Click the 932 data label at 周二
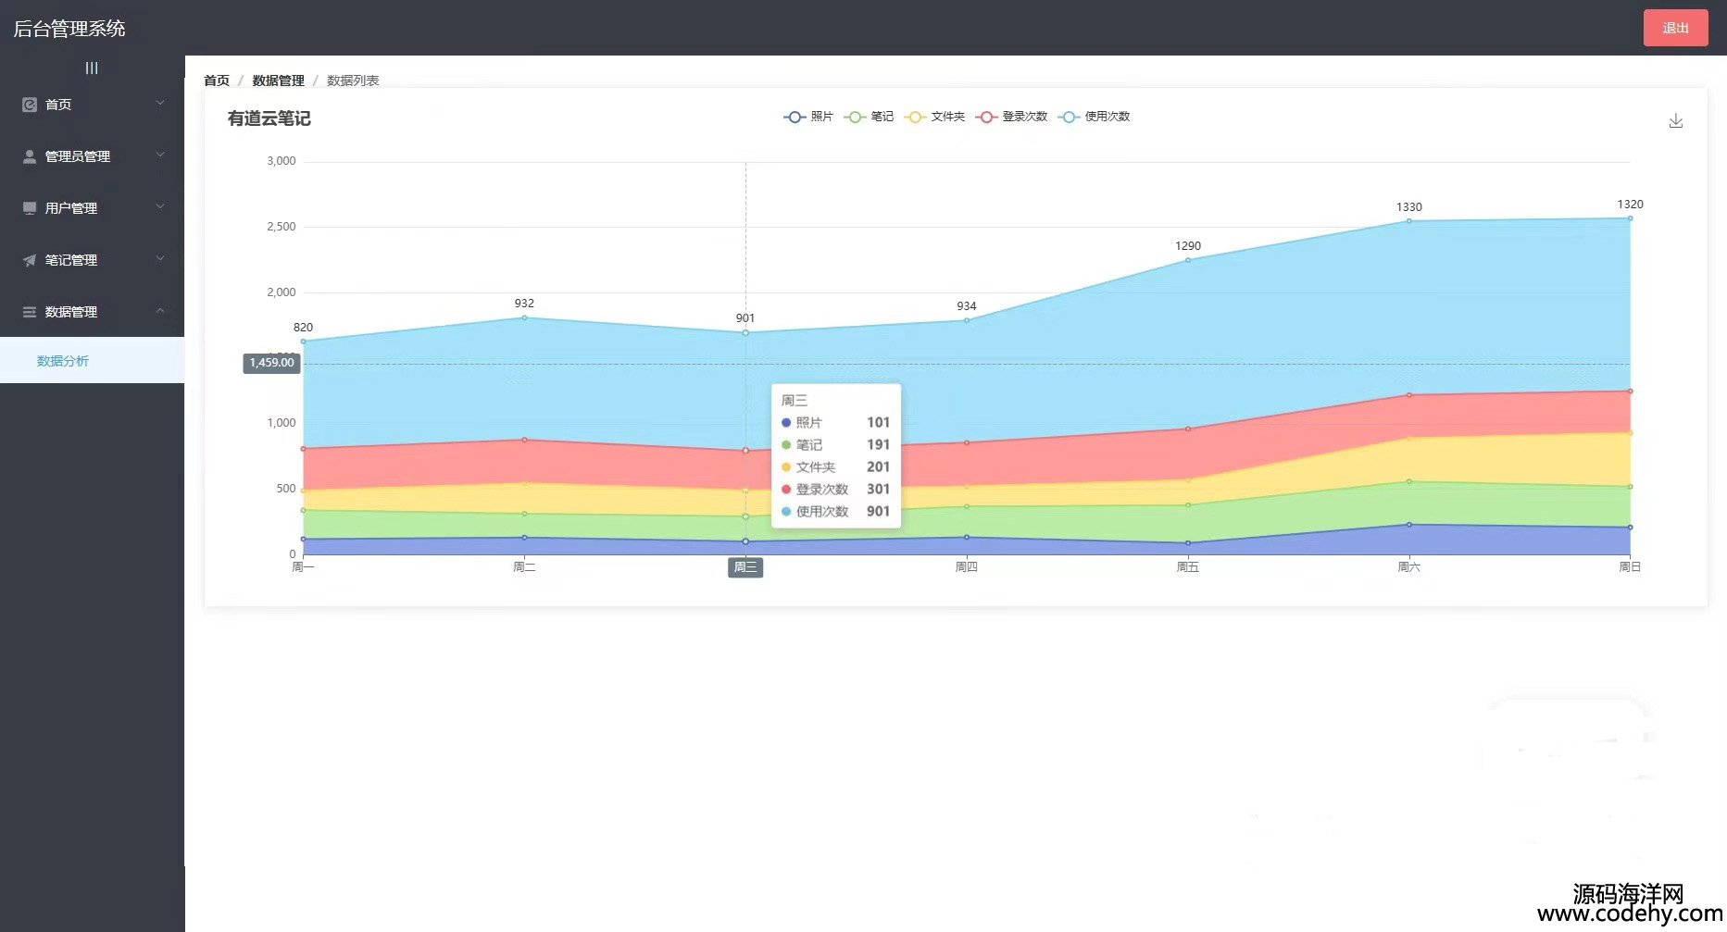Viewport: 1727px width, 932px height. (524, 304)
